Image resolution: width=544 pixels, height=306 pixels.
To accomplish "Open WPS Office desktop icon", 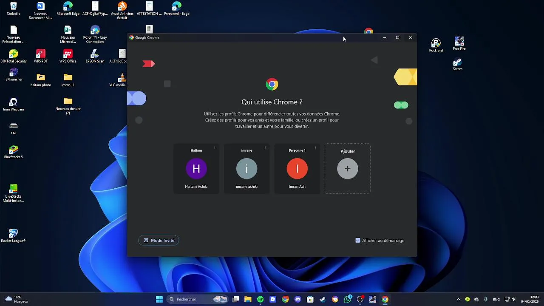I will pos(68,56).
